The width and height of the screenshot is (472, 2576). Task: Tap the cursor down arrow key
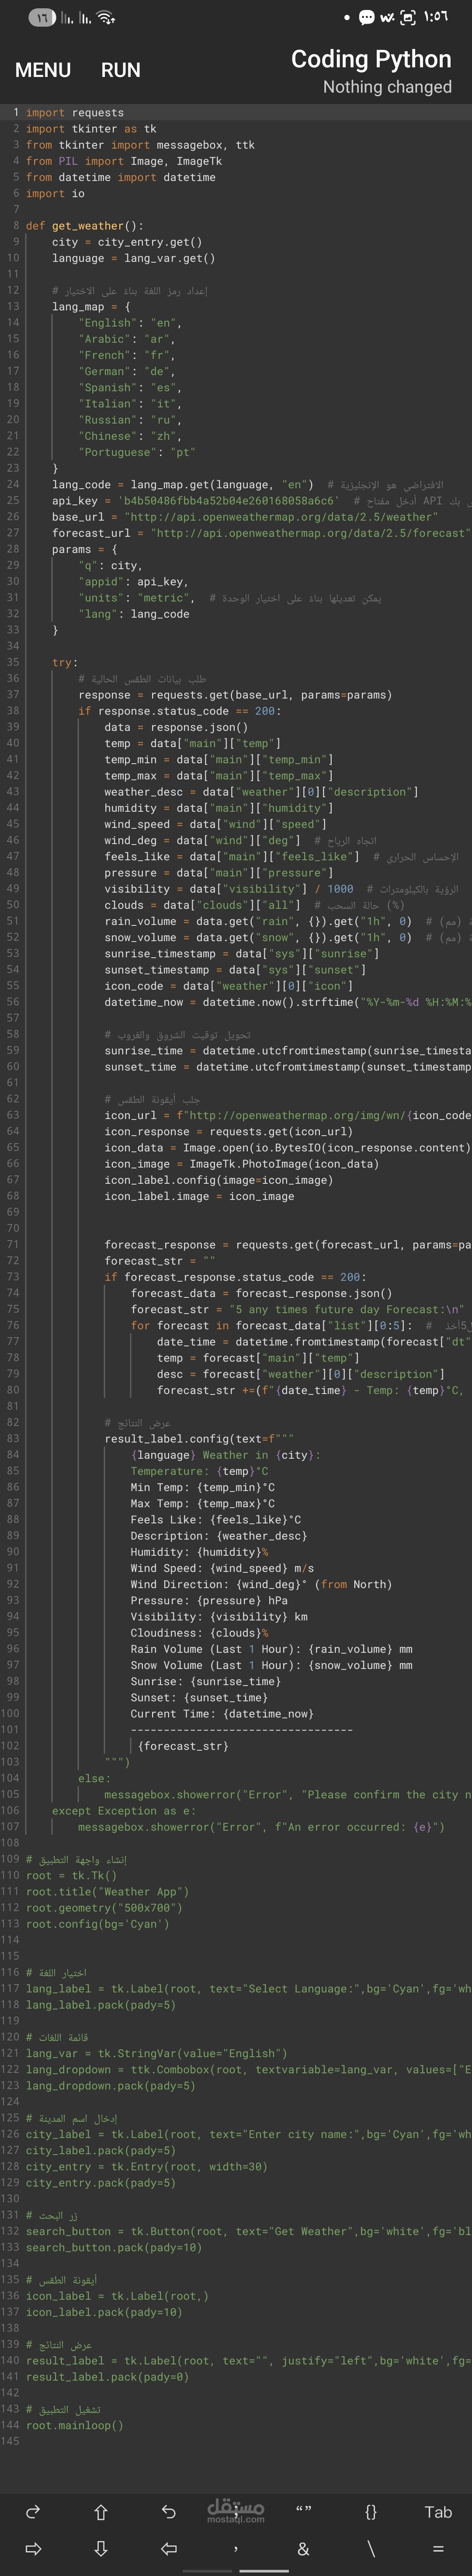click(x=101, y=2548)
